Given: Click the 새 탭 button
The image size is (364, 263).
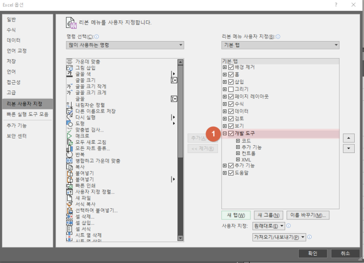Looking at the screenshot, I should [236, 215].
